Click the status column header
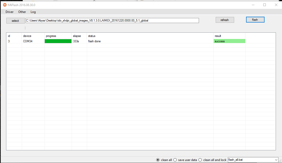Image resolution: width=282 pixels, height=163 pixels. tap(150, 36)
